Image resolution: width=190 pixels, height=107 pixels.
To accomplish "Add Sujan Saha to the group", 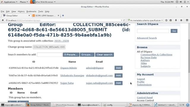I will [118, 83].
